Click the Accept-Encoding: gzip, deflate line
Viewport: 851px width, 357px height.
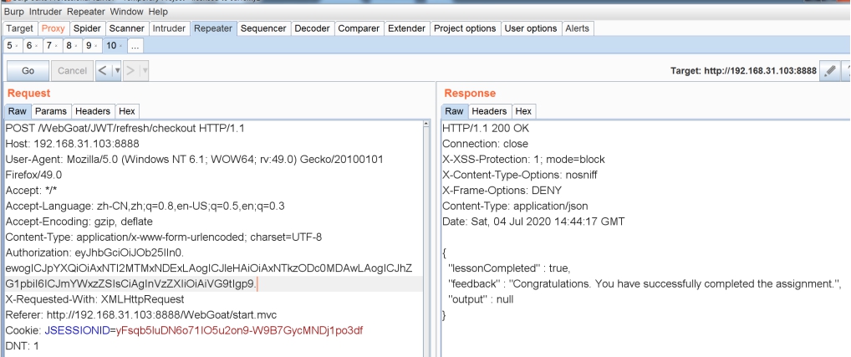79,222
